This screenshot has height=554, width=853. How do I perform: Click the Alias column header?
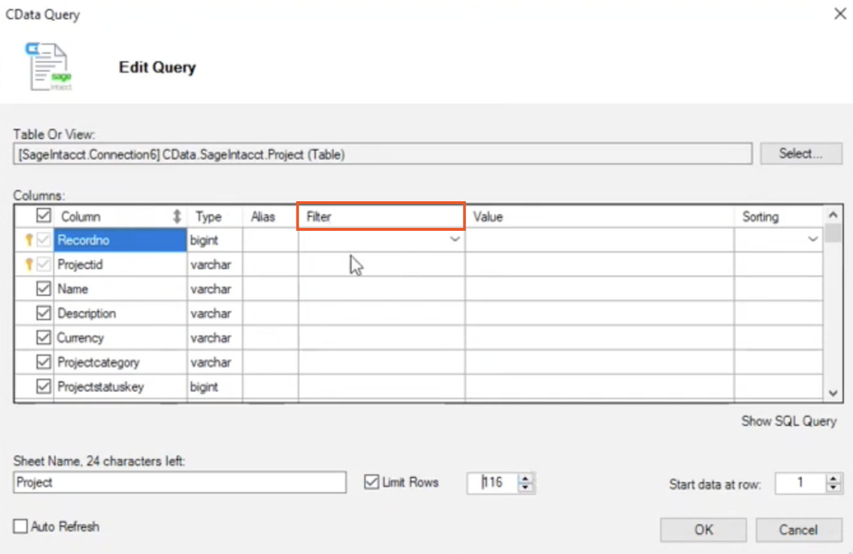tap(263, 217)
